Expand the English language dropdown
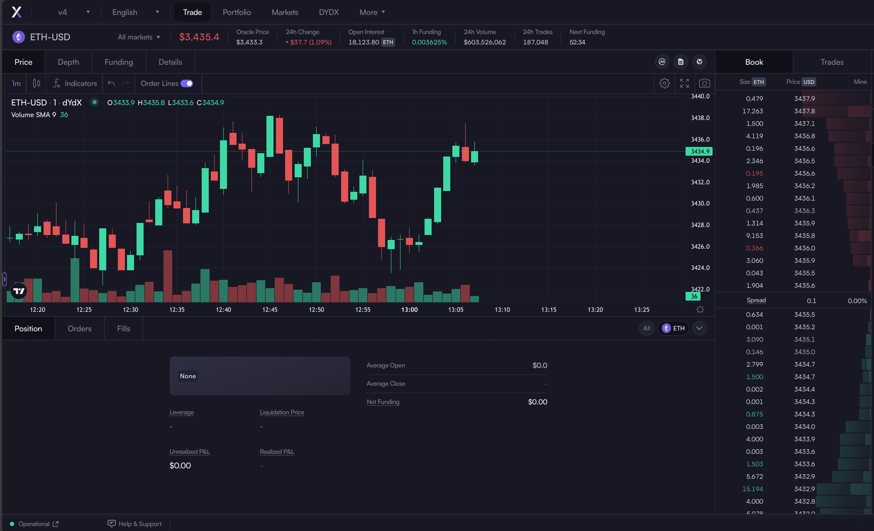Image resolution: width=874 pixels, height=531 pixels. 134,12
